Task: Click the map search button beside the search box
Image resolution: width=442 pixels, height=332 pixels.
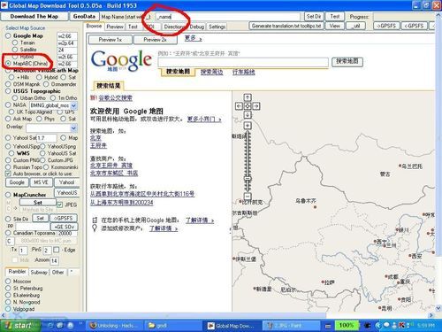Action: (347, 62)
